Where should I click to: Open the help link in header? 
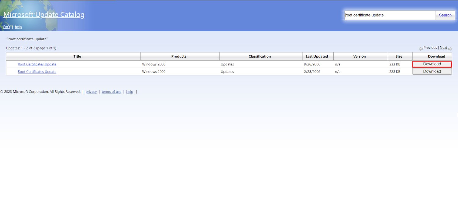(x=18, y=27)
